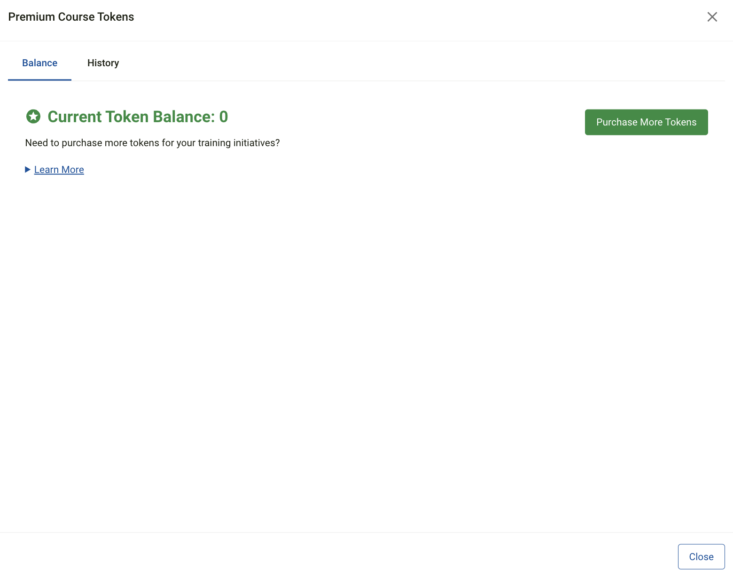Close the Premium Course Tokens dialog with X
This screenshot has height=578, width=733.
(x=712, y=17)
